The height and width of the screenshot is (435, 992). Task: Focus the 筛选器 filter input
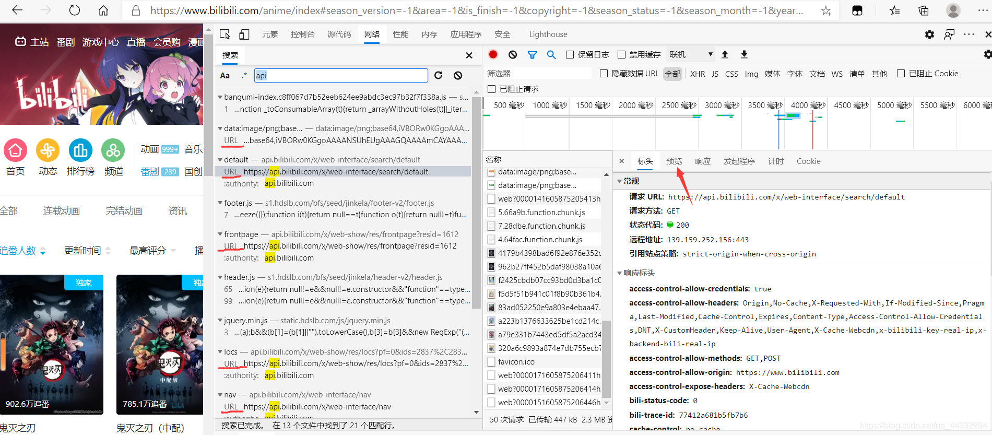tap(538, 74)
